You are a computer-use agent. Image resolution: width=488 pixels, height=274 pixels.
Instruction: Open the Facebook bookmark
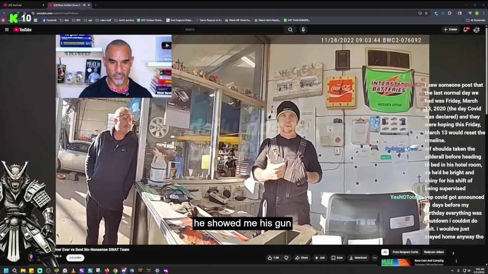pyautogui.click(x=50, y=20)
